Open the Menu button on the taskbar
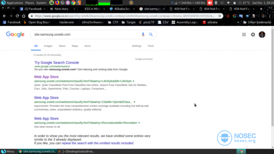This screenshot has width=274, height=154. 8,151
